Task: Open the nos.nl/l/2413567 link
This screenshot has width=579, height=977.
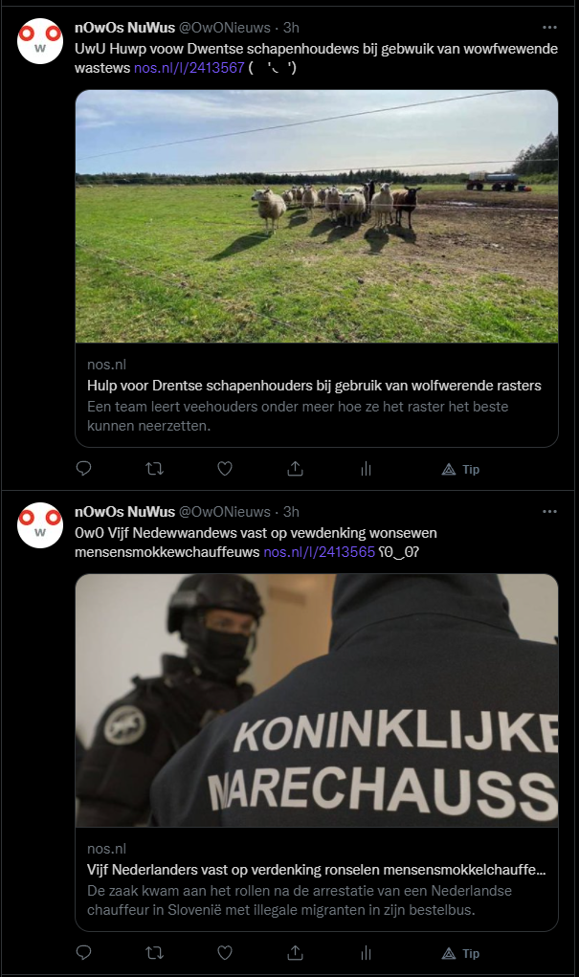Action: pyautogui.click(x=189, y=67)
